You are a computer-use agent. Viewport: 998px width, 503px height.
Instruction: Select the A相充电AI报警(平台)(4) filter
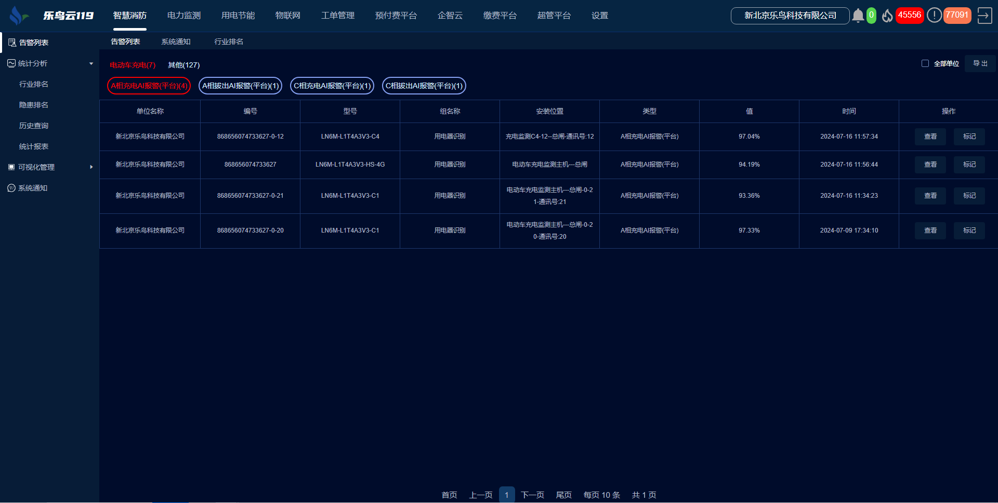click(x=149, y=86)
